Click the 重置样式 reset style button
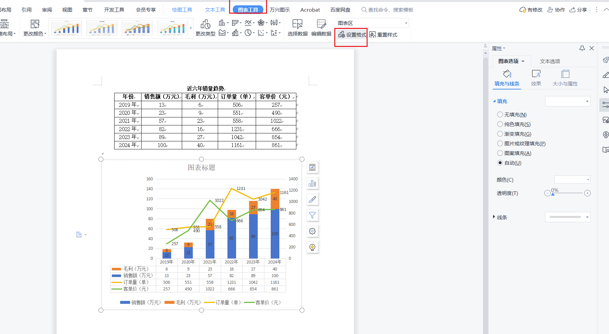609x334 pixels. pos(383,35)
